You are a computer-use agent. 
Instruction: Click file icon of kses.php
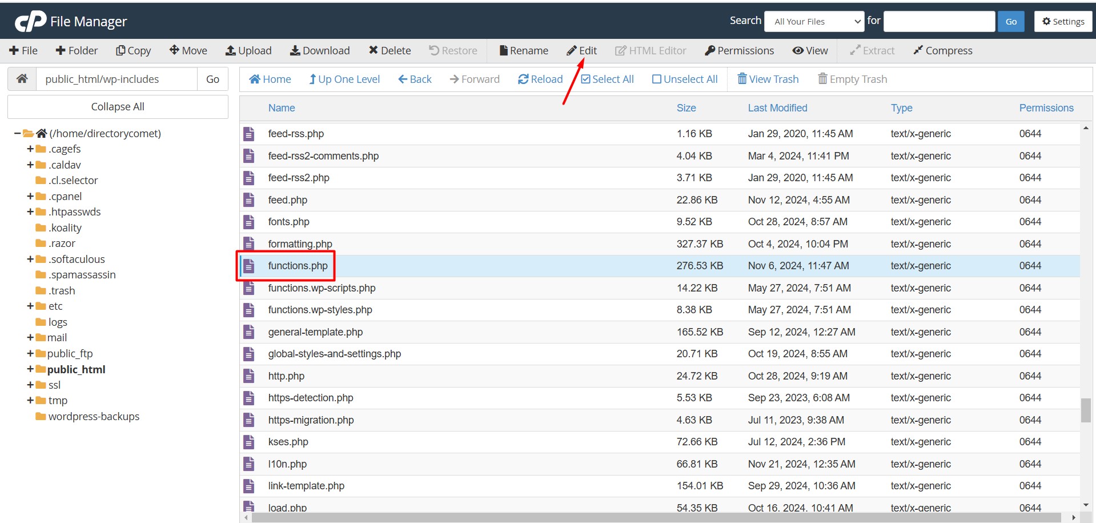(x=248, y=442)
